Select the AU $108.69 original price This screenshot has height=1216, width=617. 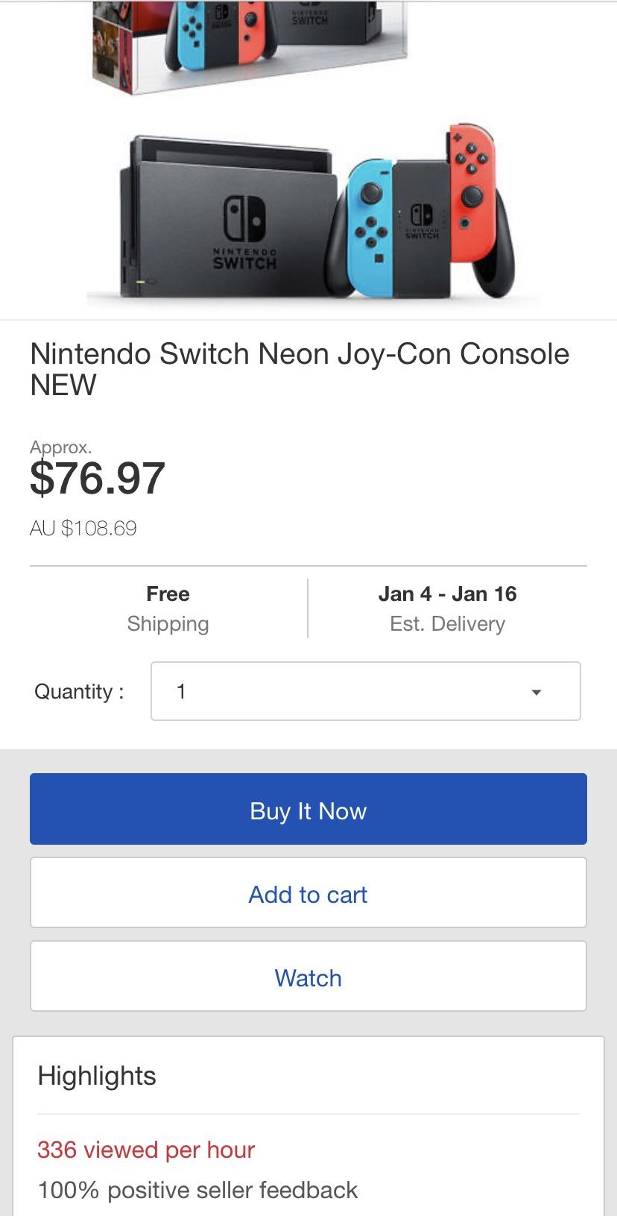82,529
